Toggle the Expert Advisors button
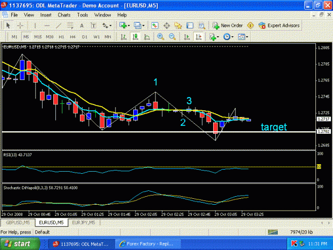Image resolution: width=333 pixels, height=250 pixels. pos(279,26)
